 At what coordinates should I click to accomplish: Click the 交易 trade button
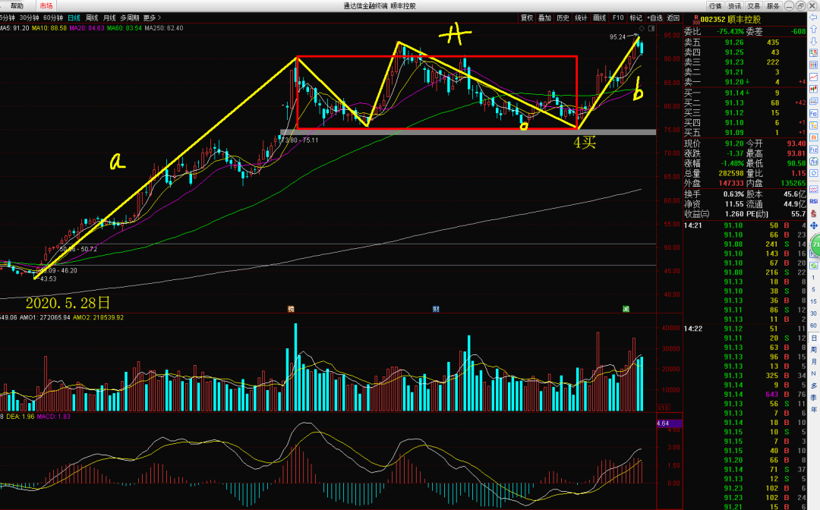tap(754, 6)
